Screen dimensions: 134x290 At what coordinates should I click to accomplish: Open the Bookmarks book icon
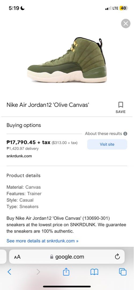[x=94, y=272]
